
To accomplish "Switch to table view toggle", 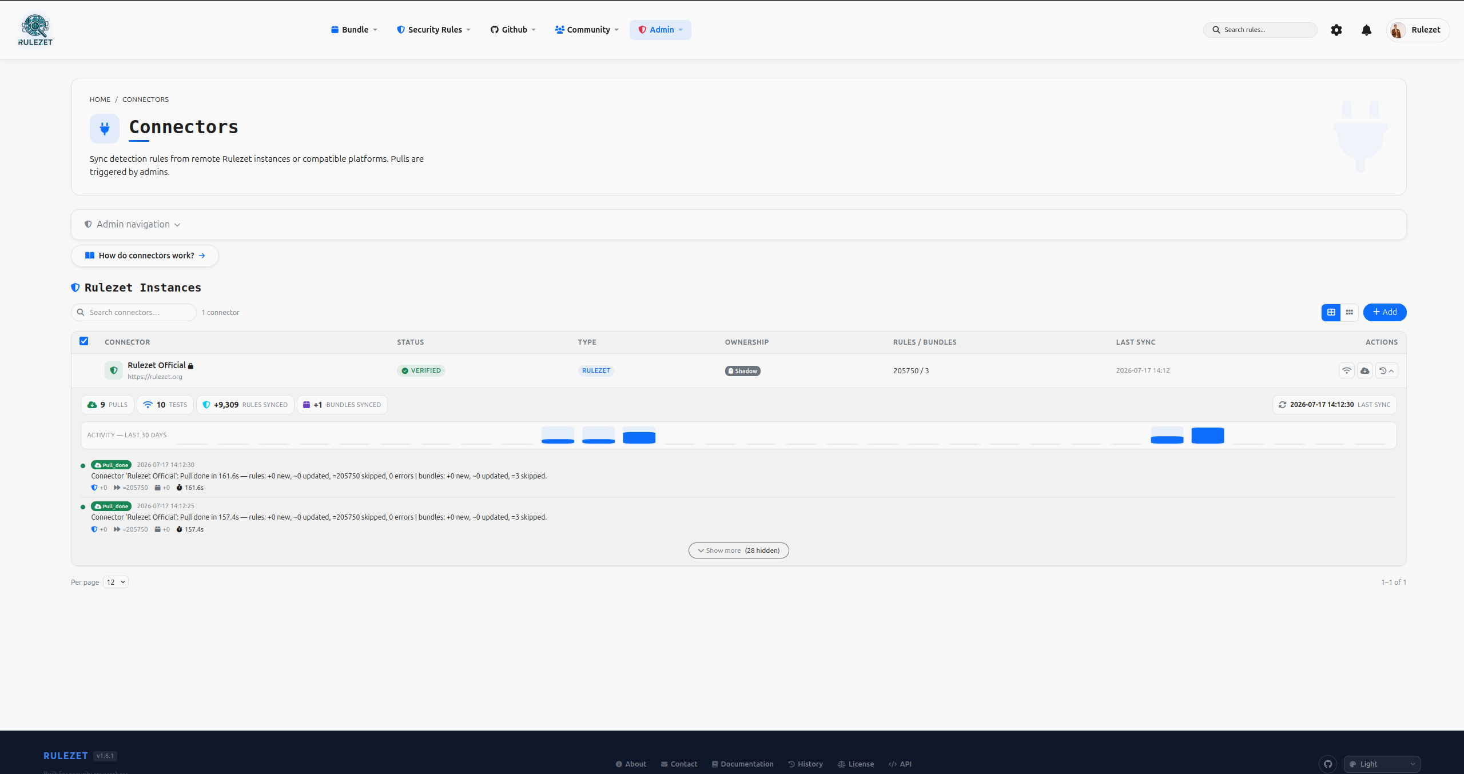I will (x=1331, y=312).
